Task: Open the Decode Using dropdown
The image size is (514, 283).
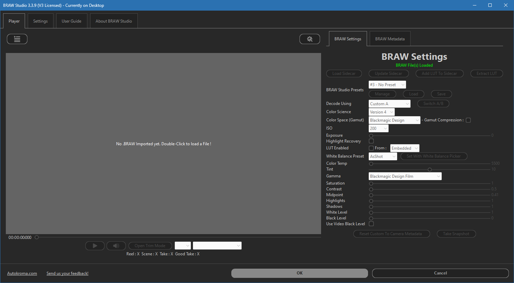Action: (x=390, y=104)
